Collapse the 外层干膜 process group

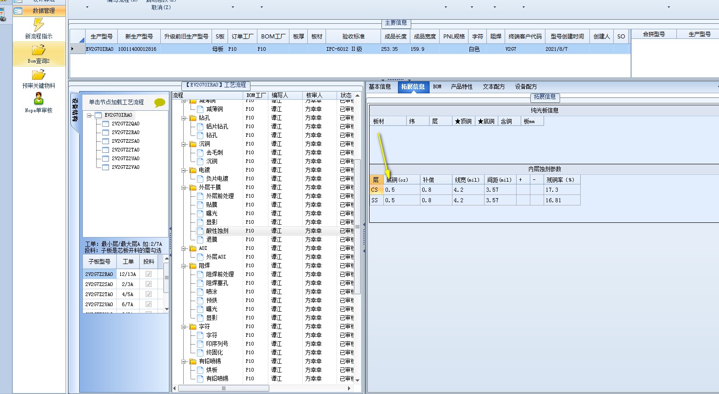pos(184,188)
